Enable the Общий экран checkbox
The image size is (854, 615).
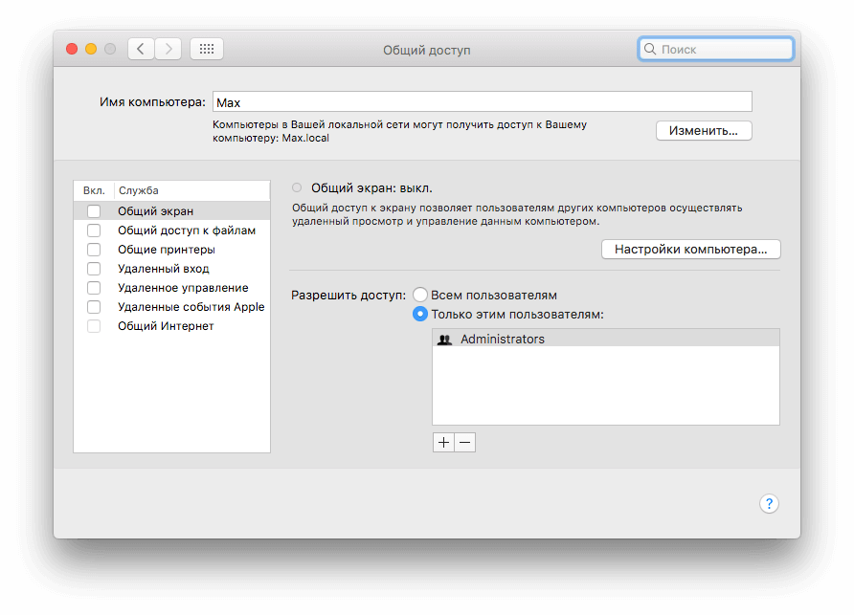(x=94, y=211)
